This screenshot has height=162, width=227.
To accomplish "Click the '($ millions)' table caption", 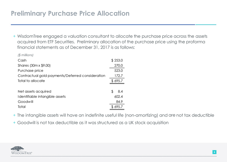I will click(x=26, y=55).
